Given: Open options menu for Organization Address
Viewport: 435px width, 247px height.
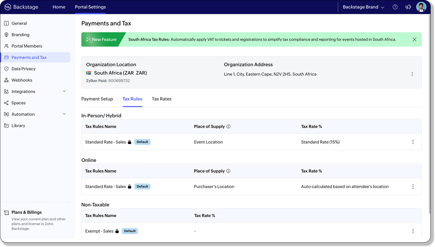Looking at the screenshot, I should tap(412, 74).
